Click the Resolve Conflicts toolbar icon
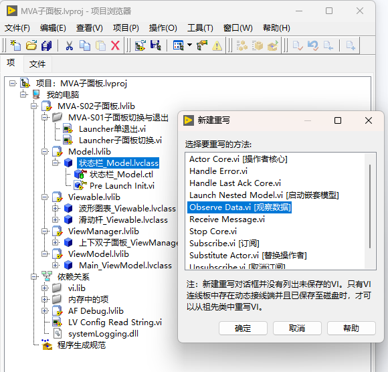Screen dimensions: 388x372 [202, 45]
